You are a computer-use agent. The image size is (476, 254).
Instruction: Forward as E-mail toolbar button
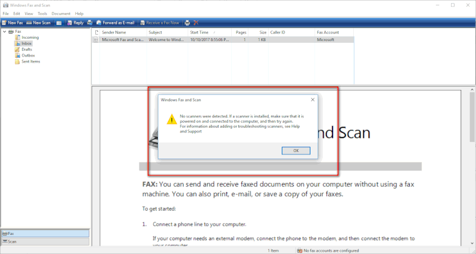tap(115, 23)
